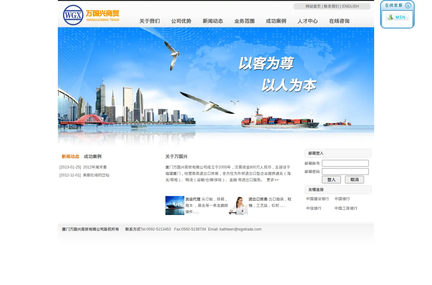Image resolution: width=432 pixels, height=285 pixels.
Task: Open the 关于我们 menu item
Action: 150,21
